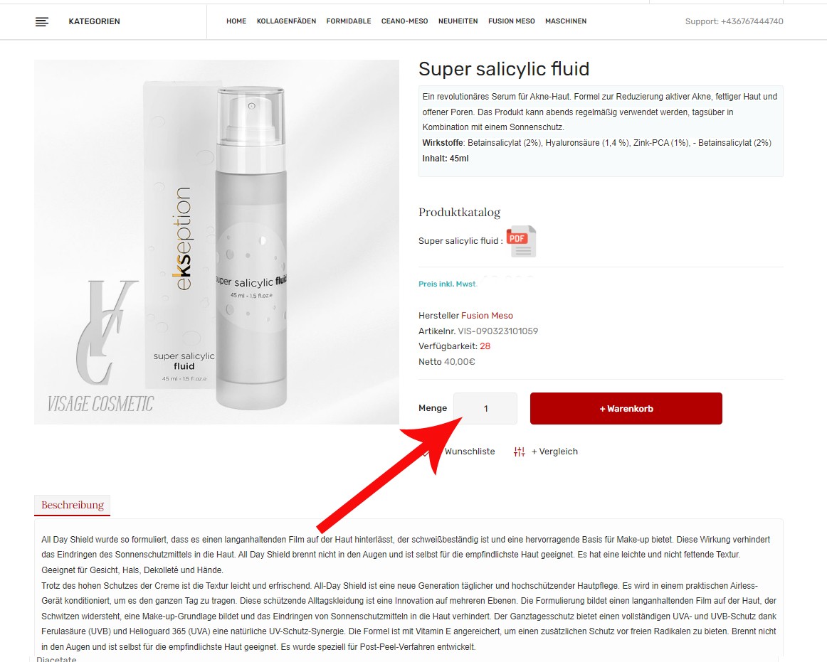The width and height of the screenshot is (827, 662).
Task: Click the support phone number +436767444740
Action: point(752,21)
